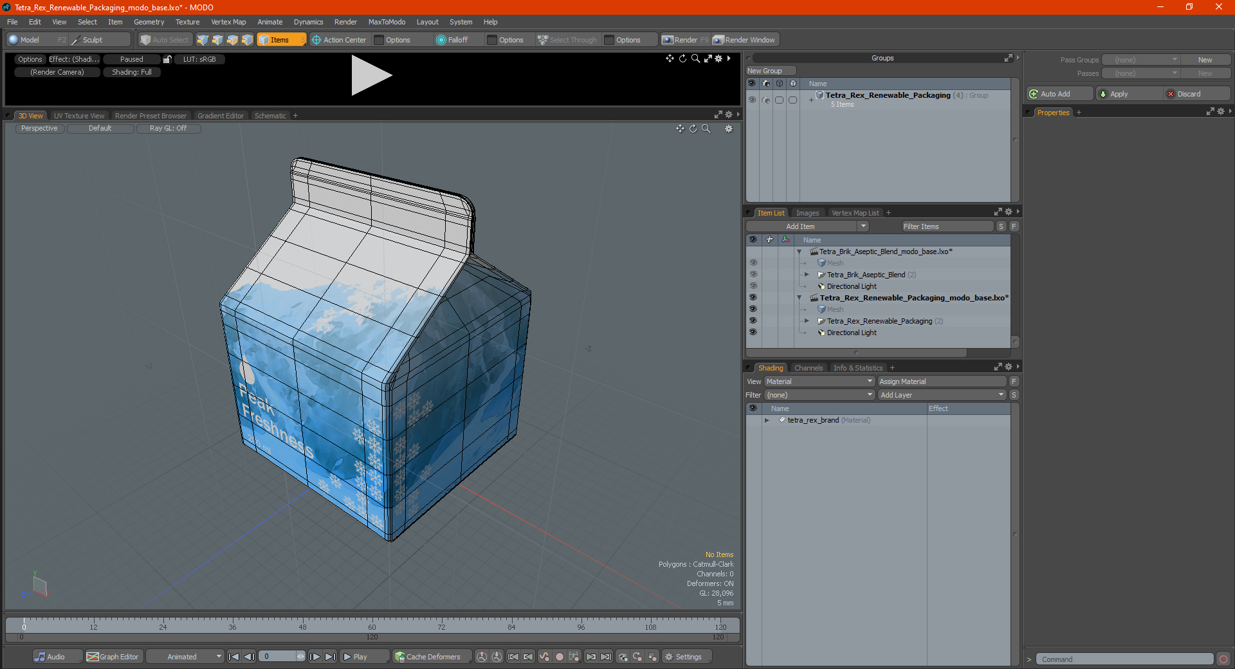Toggle visibility of first Mesh item
The height and width of the screenshot is (669, 1235).
point(753,263)
